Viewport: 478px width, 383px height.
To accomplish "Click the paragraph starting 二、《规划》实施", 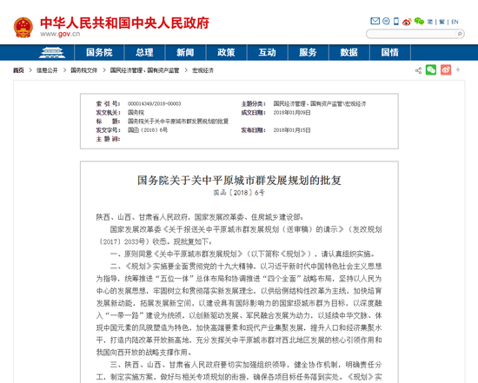I will pyautogui.click(x=239, y=309).
